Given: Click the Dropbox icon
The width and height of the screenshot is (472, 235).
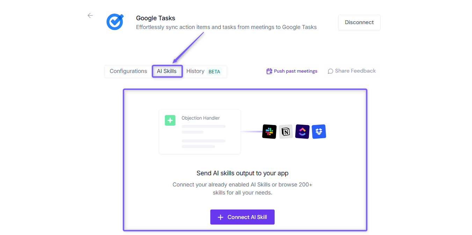Looking at the screenshot, I should (319, 132).
